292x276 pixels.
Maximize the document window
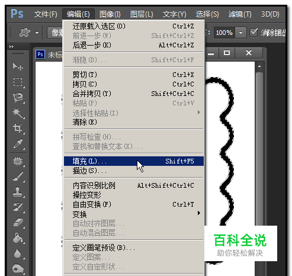coord(227,53)
